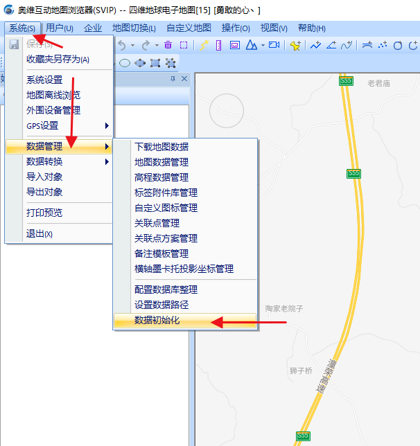The width and height of the screenshot is (420, 446).
Task: Select 数据初始化 submenu entry
Action: pyautogui.click(x=185, y=321)
